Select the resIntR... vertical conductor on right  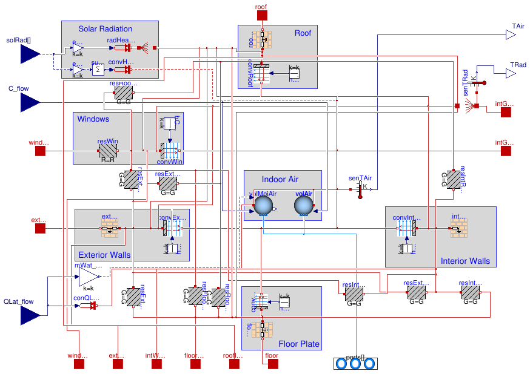453,179
